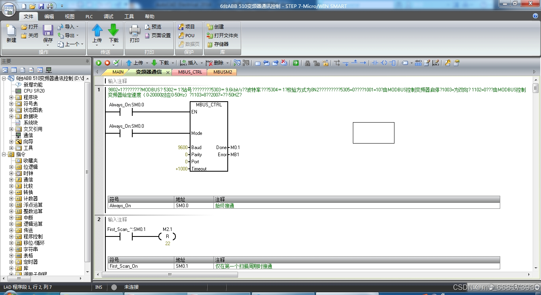Expand the 符号表 symbol table node

tap(11, 104)
